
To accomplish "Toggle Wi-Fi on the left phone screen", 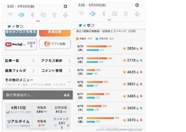I will click(x=10, y=15).
